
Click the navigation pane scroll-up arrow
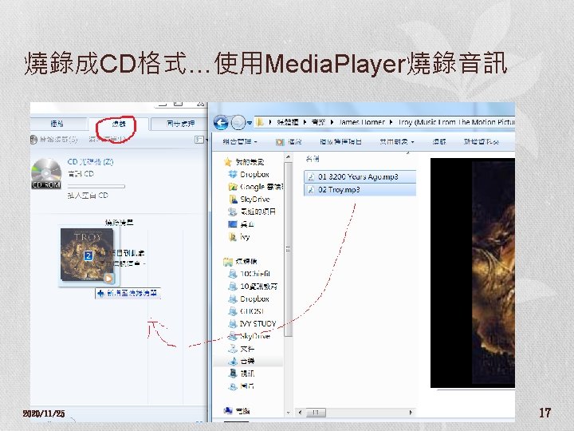coord(288,157)
